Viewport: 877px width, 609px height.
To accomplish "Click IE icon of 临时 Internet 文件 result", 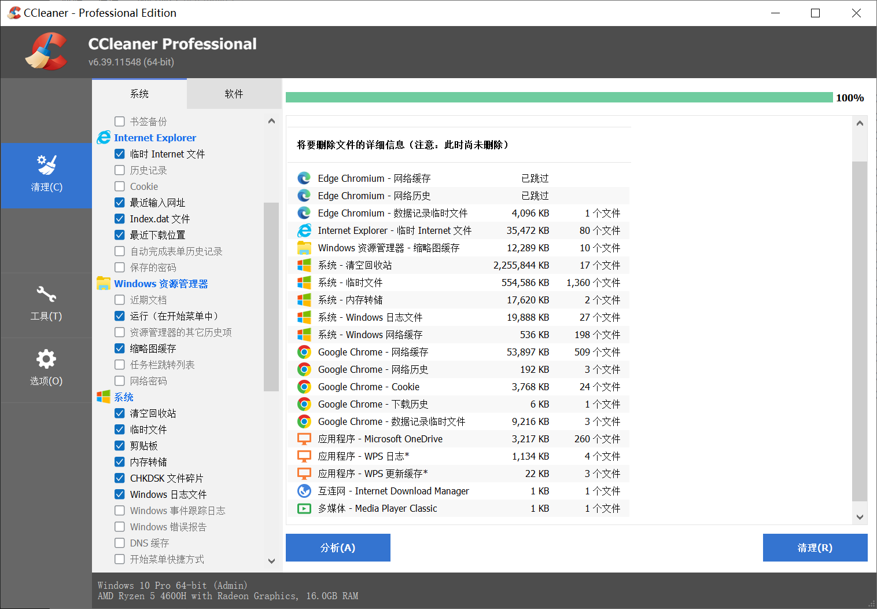I will pyautogui.click(x=304, y=230).
